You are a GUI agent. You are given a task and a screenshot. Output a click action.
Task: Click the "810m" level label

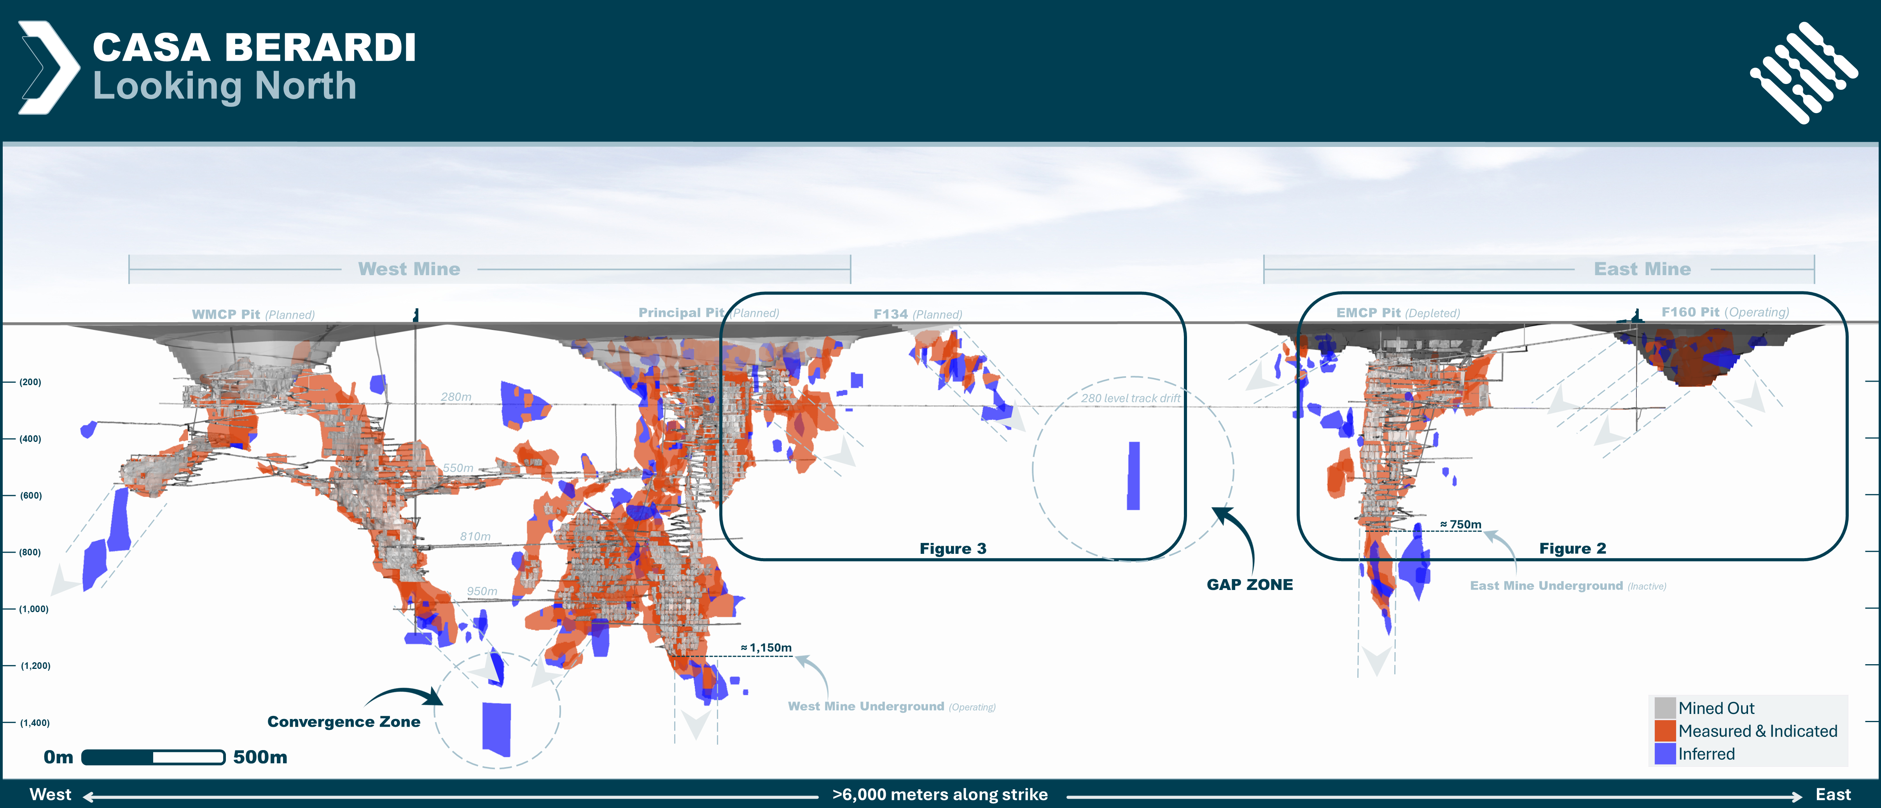[x=475, y=536]
